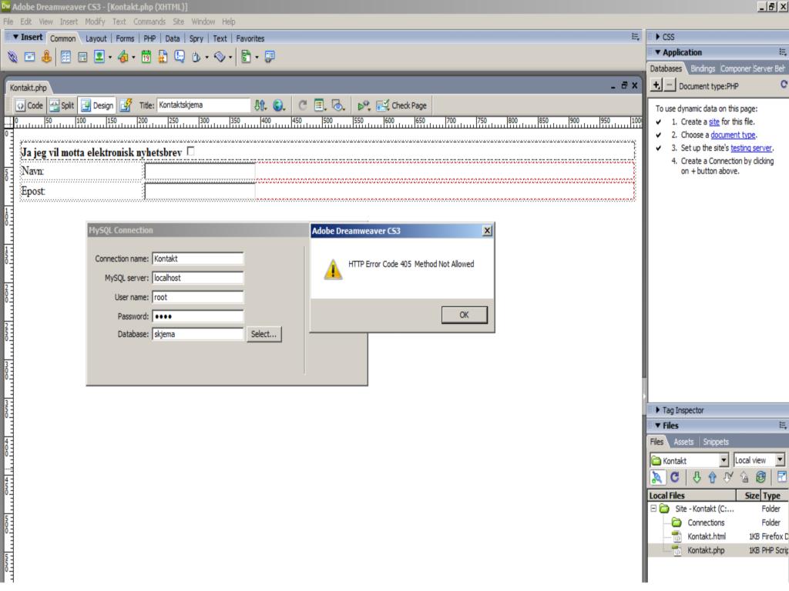Click the Live Data view icon
This screenshot has width=789, height=591.
126,105
